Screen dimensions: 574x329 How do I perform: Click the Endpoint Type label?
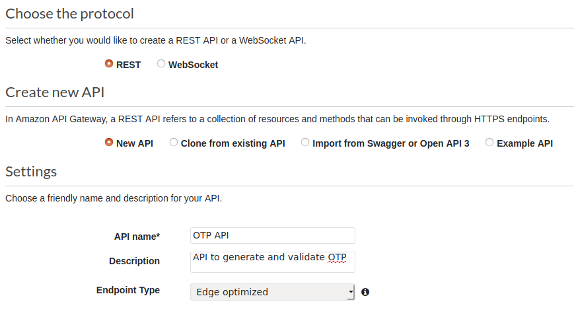point(128,290)
